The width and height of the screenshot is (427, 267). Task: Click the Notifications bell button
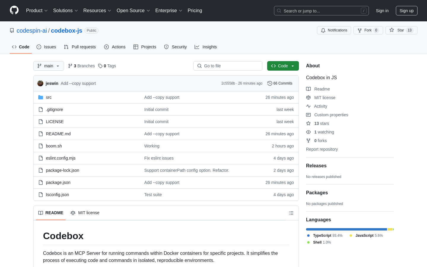(334, 30)
